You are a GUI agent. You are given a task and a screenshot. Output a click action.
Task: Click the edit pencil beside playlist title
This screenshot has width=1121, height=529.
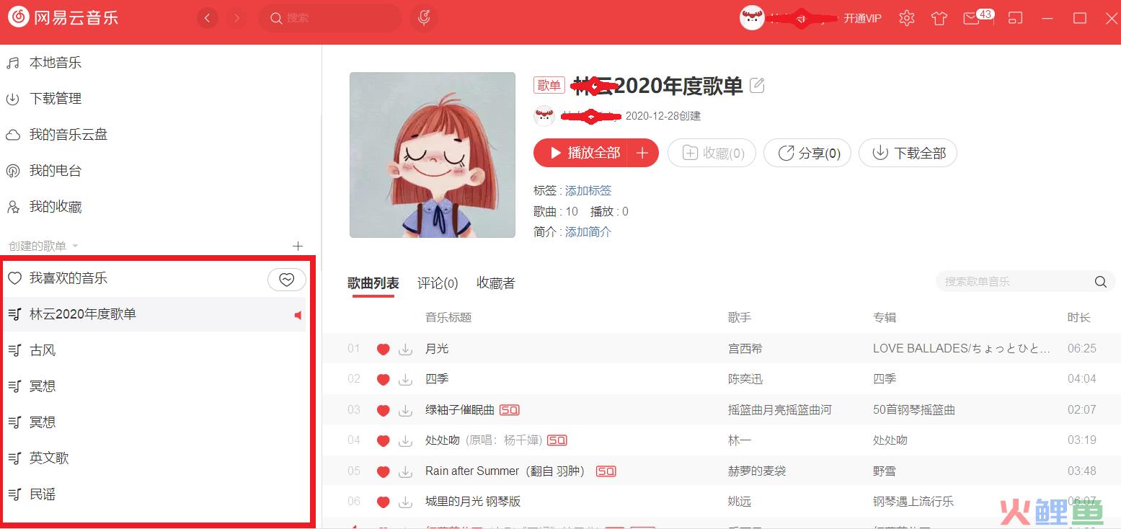pyautogui.click(x=757, y=86)
